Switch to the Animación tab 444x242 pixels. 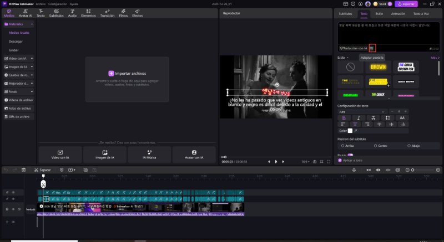click(397, 13)
